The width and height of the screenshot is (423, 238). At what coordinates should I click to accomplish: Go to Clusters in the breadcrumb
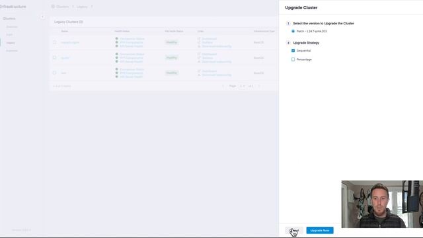click(x=63, y=7)
